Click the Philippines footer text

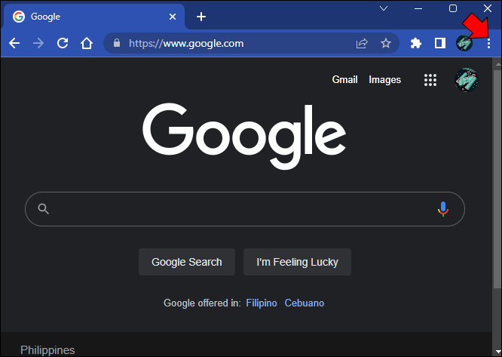[x=47, y=350]
